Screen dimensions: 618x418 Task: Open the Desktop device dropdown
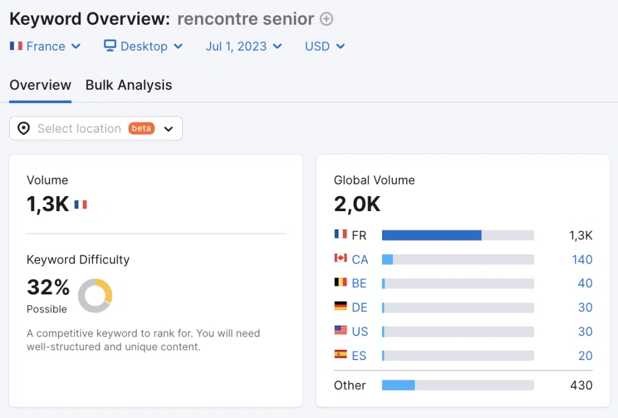point(144,46)
